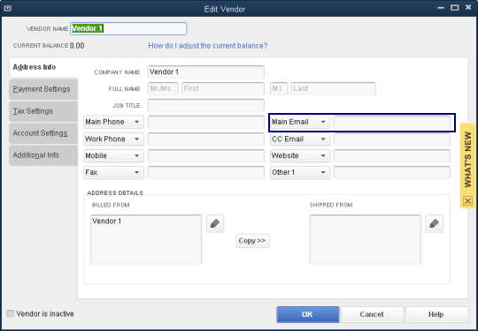Click the Billed From edit pencil icon
This screenshot has width=478, height=331.
(215, 223)
